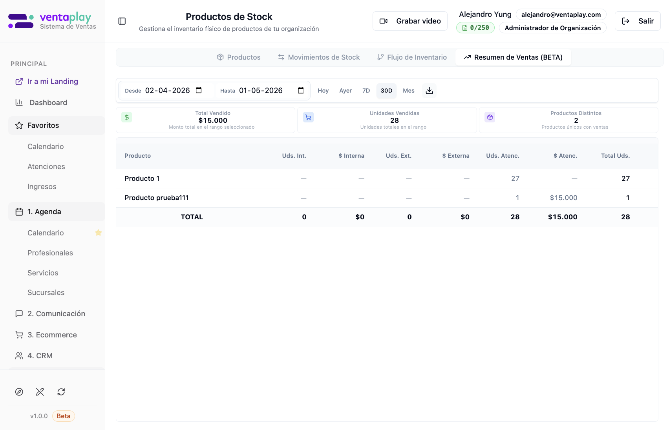Collapse the 1. Agenda section

[57, 212]
